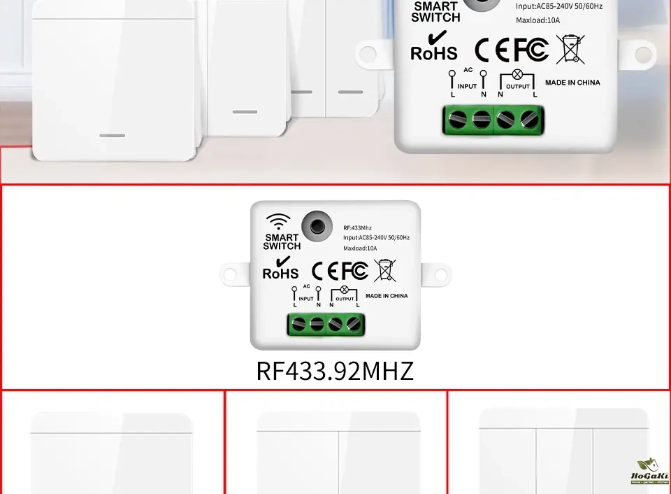The image size is (671, 494).
Task: Click the CE mark on center module
Action: 325,271
